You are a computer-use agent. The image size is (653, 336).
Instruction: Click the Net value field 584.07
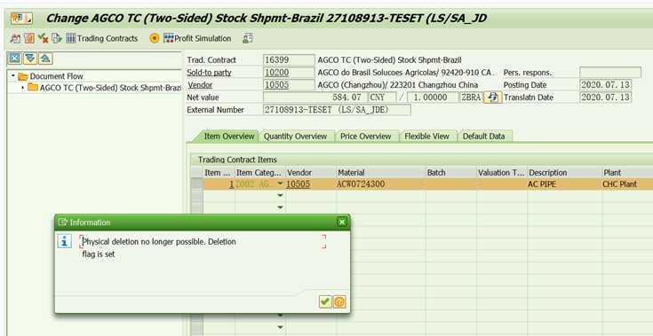click(315, 98)
